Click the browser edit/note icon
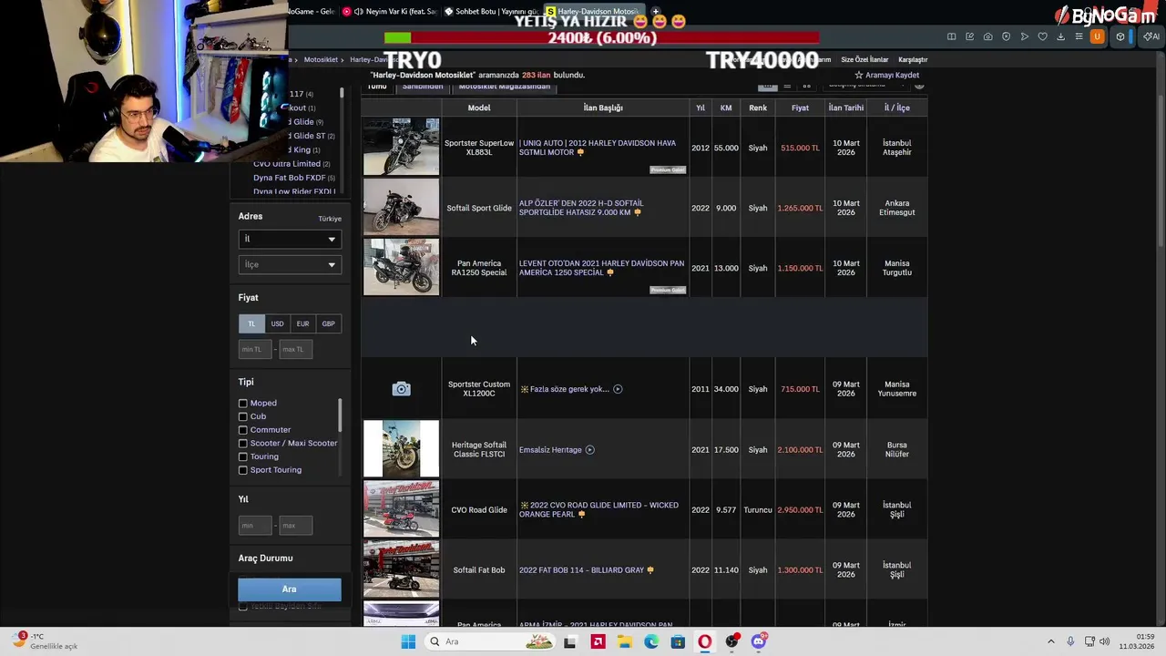This screenshot has width=1166, height=656. 969,36
